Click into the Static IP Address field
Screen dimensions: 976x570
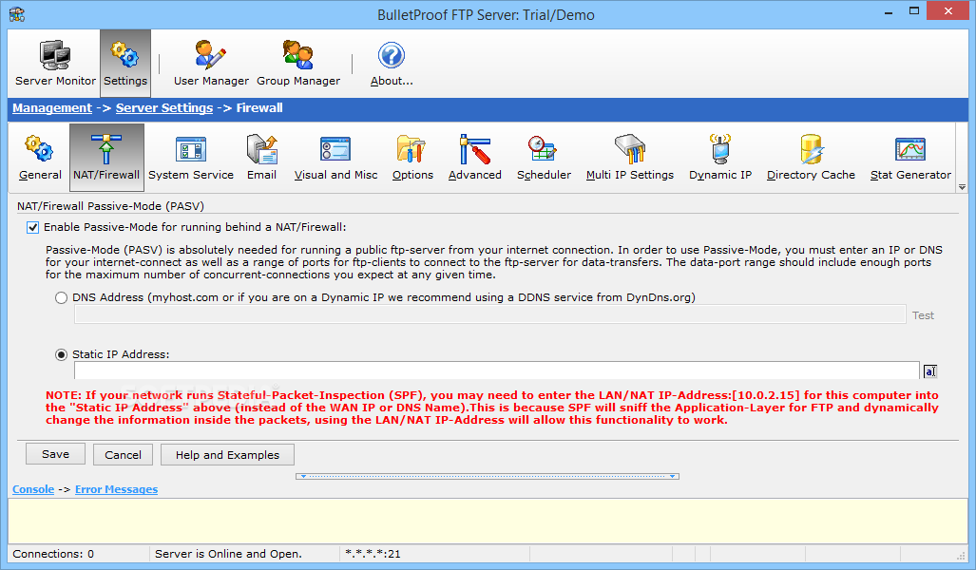click(497, 370)
